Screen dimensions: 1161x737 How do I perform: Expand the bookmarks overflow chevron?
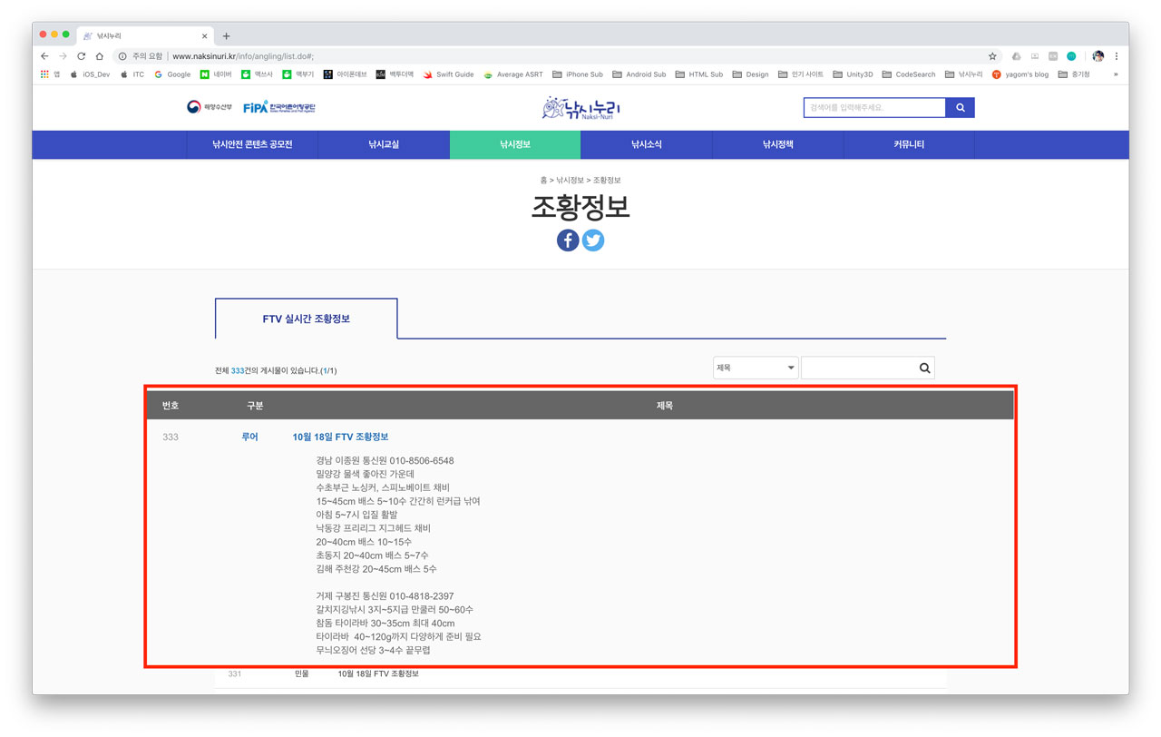(1116, 74)
